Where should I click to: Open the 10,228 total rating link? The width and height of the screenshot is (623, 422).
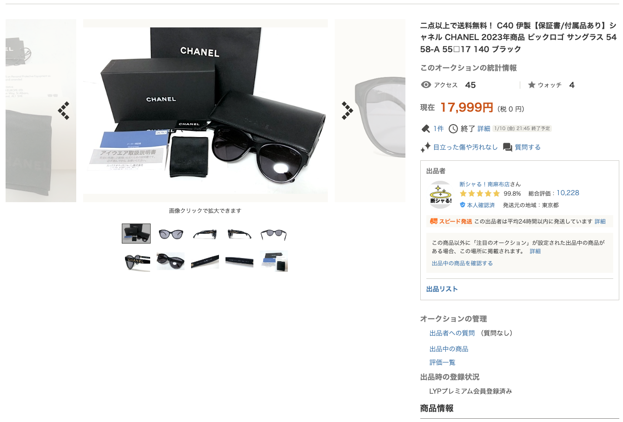tap(568, 193)
